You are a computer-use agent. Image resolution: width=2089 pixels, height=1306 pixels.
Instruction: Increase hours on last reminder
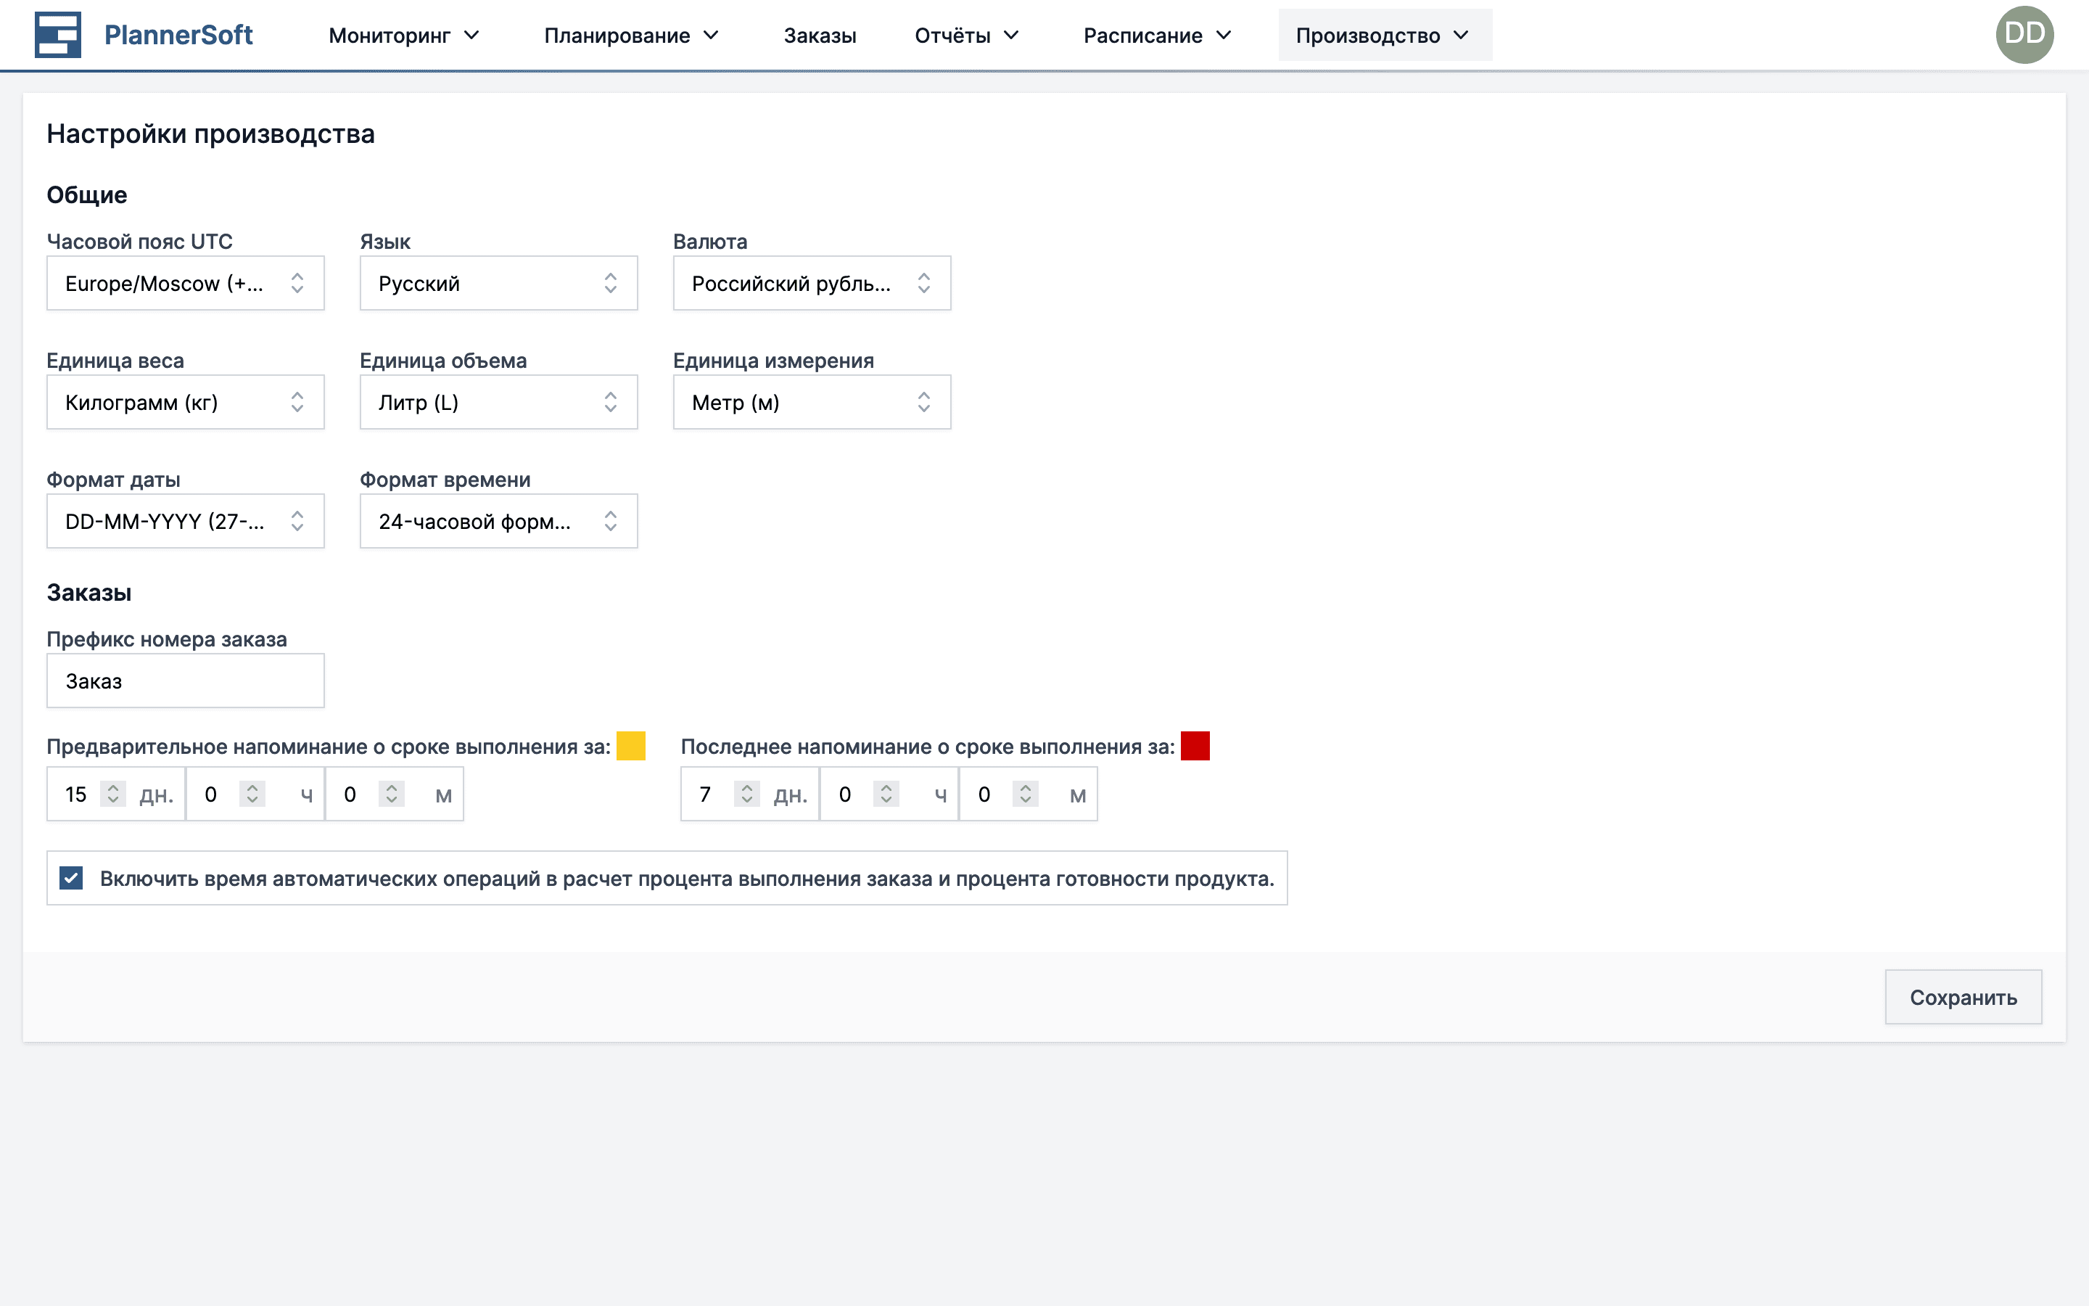pos(886,787)
